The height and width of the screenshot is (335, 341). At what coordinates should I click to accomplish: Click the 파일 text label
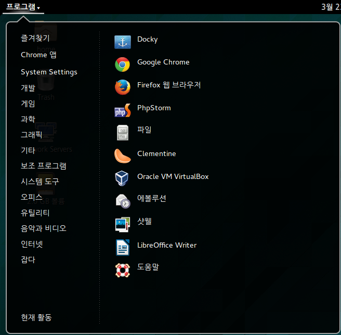145,130
